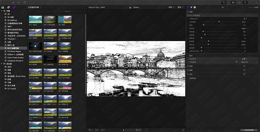
Task: Select the BCC 标题字幕 category
Action: pos(14,48)
